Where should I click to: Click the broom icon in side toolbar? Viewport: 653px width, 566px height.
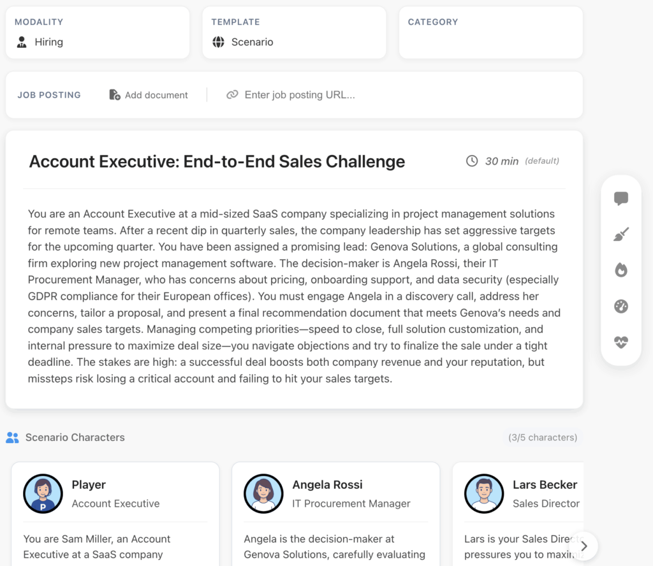pyautogui.click(x=620, y=235)
